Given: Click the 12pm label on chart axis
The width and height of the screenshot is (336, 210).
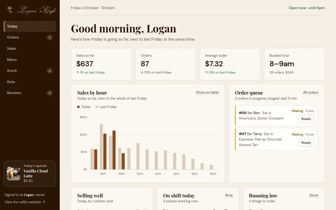Looking at the screenshot, I should (x=140, y=174).
